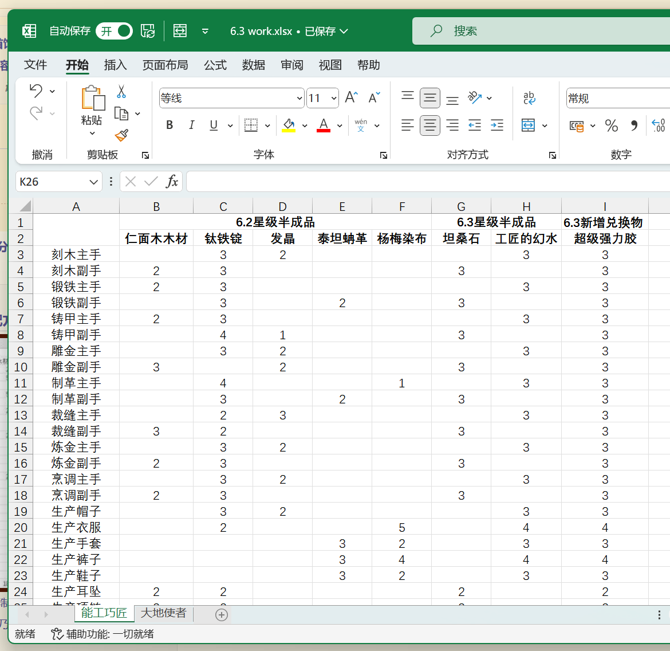
Task: Expand the Name Box dropdown arrow
Action: (94, 182)
